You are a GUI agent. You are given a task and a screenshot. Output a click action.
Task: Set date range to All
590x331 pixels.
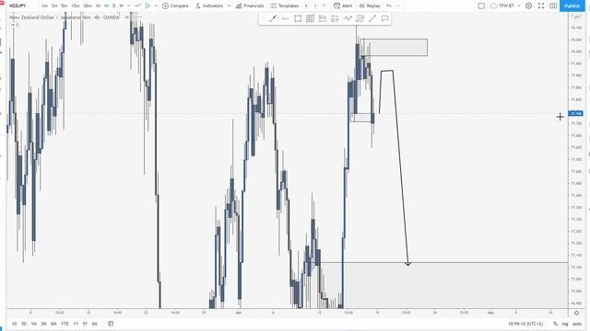(94, 324)
